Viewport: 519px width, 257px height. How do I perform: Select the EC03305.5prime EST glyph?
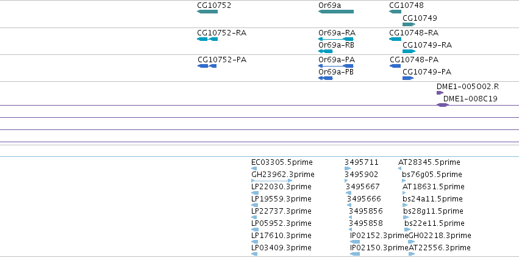254,168
